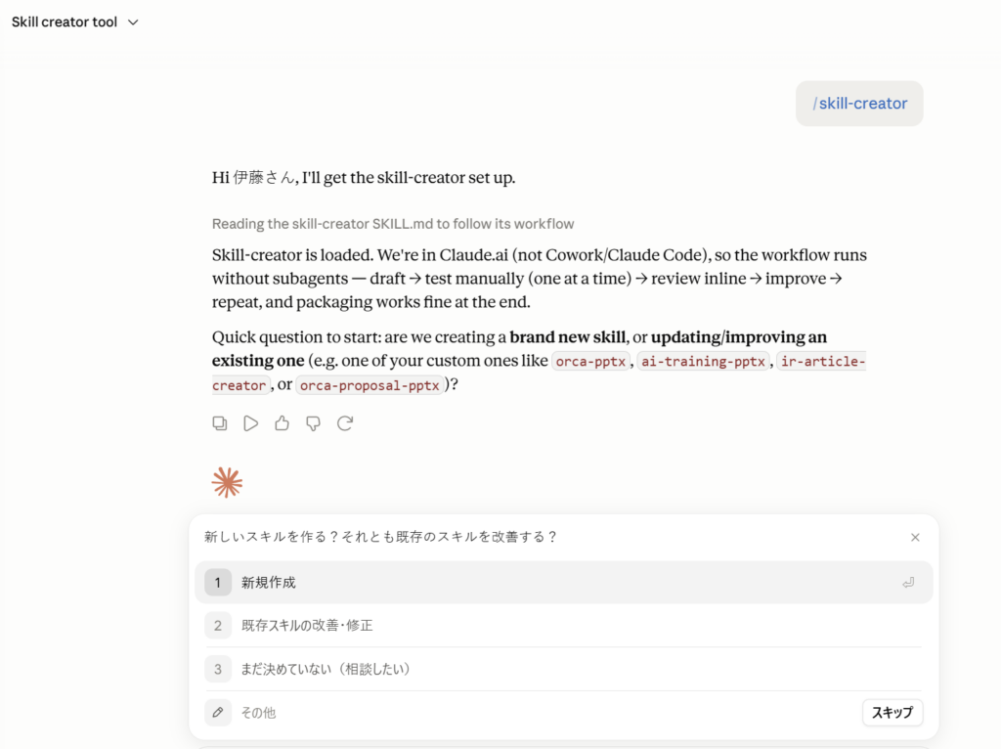Image resolution: width=1001 pixels, height=749 pixels.
Task: Expand the 'Reading the skill-creator SKILL.md' step
Action: pyautogui.click(x=393, y=224)
